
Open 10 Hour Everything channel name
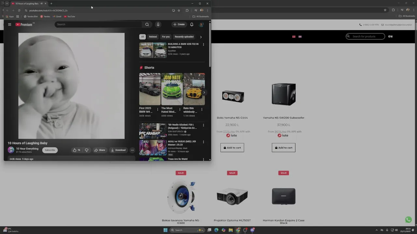[27, 149]
